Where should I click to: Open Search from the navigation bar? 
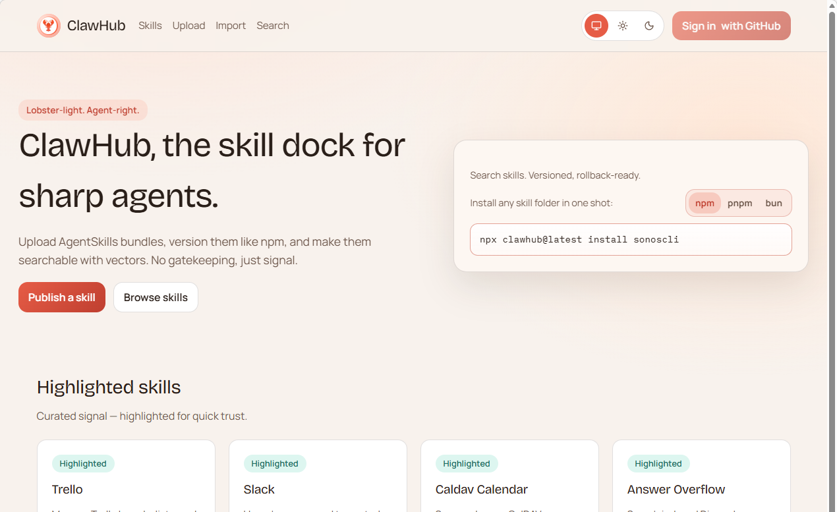point(273,26)
